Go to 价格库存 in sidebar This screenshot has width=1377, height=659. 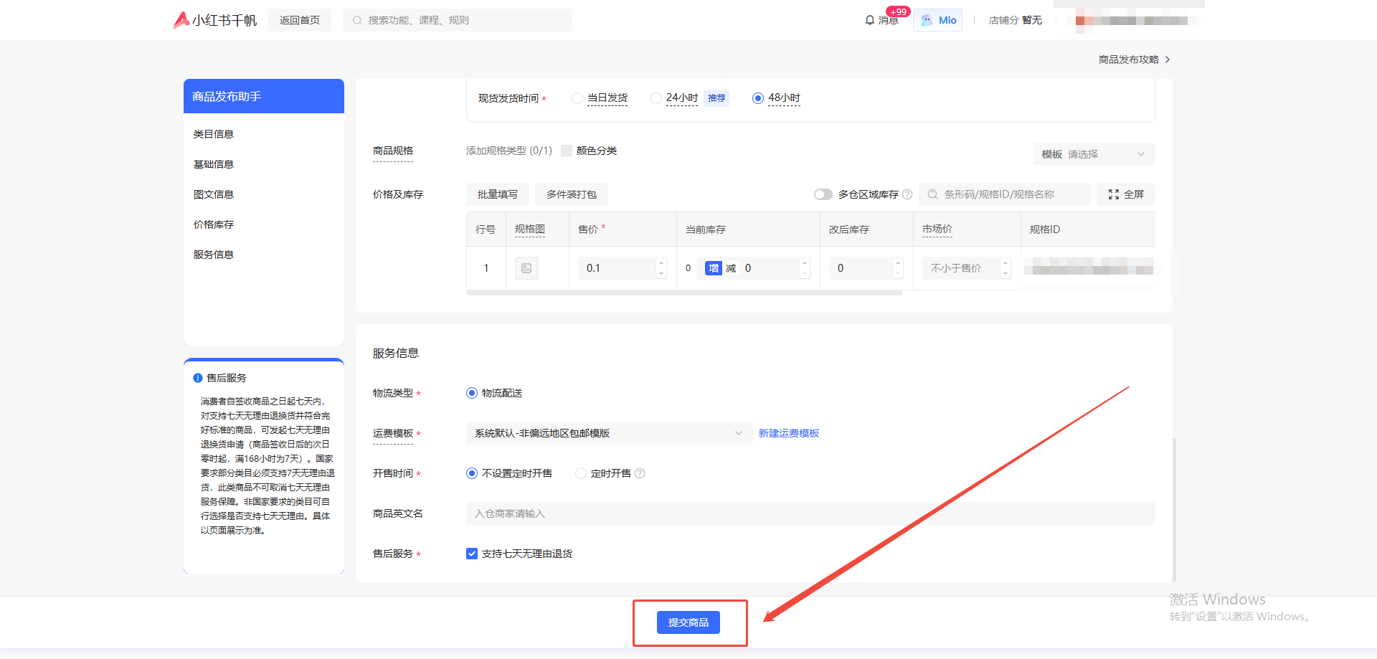[x=214, y=224]
